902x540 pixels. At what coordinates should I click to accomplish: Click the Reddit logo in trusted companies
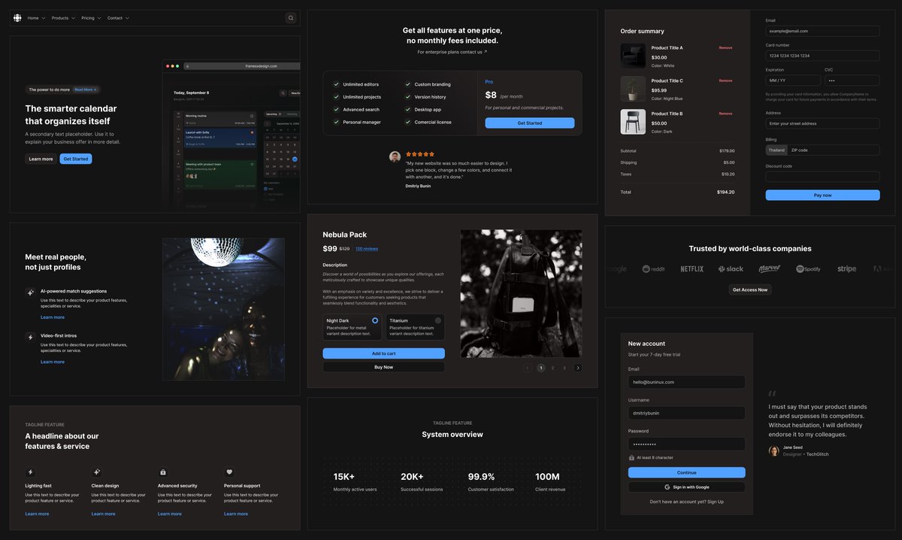pos(654,268)
